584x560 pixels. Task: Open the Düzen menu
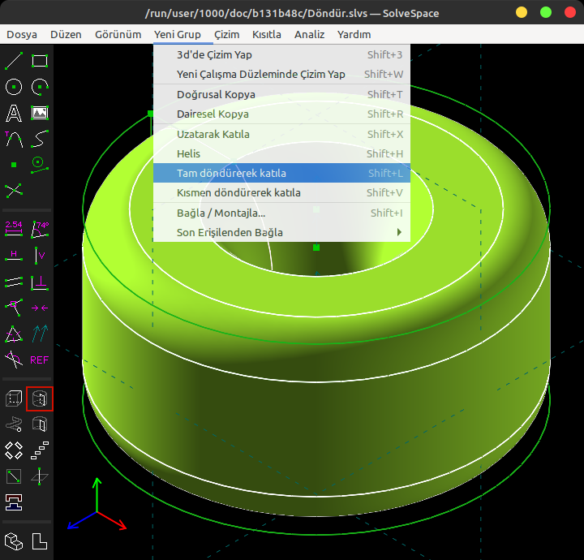(66, 35)
